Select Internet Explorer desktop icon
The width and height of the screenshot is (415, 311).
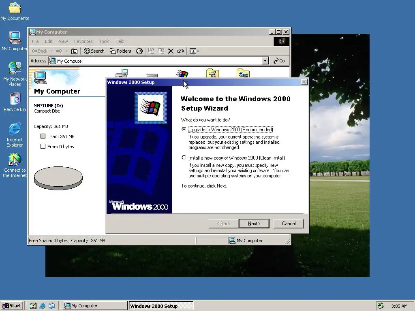pos(15,134)
